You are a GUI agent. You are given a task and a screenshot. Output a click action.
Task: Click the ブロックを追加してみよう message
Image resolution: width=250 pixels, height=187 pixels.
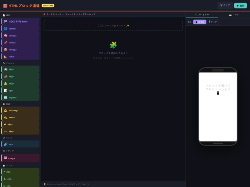point(113,53)
